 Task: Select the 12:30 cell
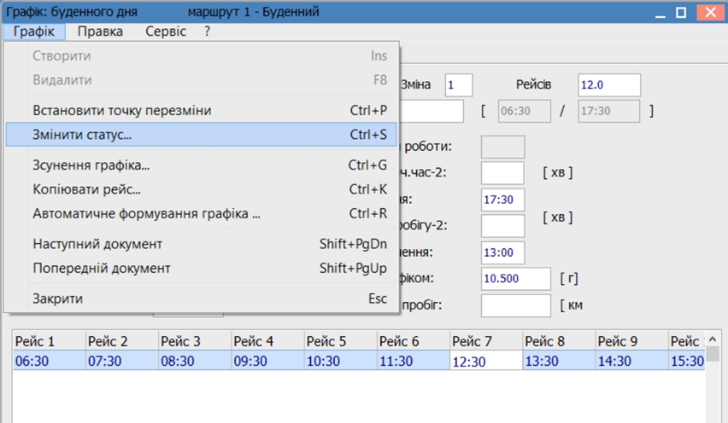486,361
